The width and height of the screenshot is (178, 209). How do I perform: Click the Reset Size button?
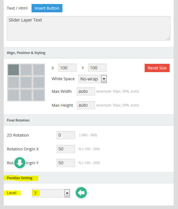[x=157, y=68]
